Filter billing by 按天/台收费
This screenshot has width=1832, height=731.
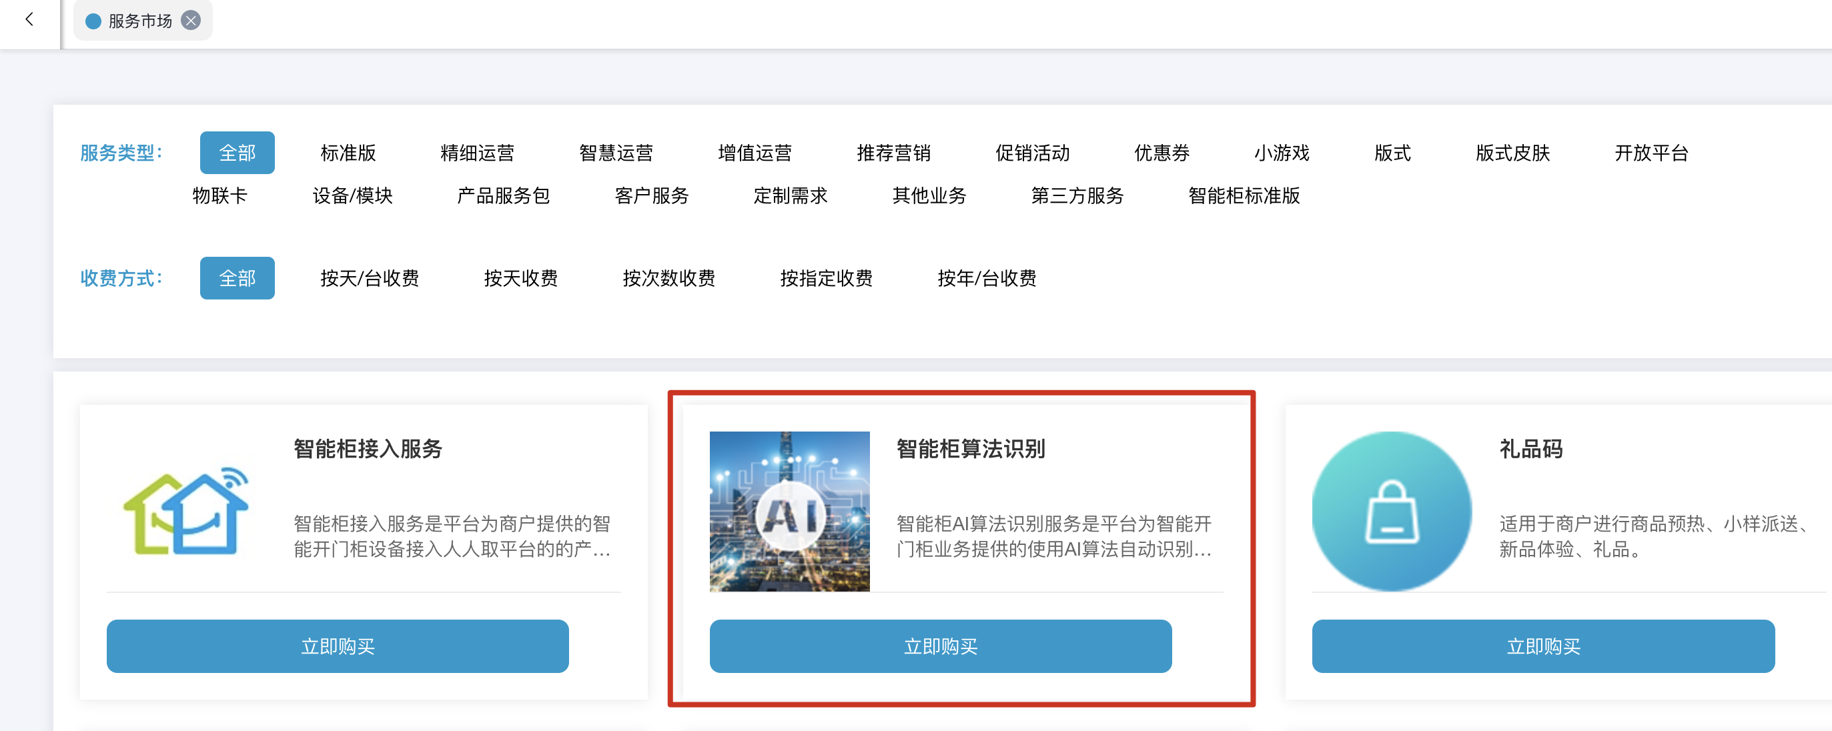[x=370, y=278]
